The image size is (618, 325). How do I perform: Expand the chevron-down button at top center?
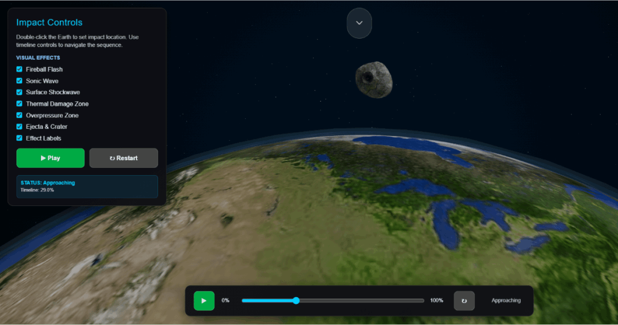click(x=359, y=23)
